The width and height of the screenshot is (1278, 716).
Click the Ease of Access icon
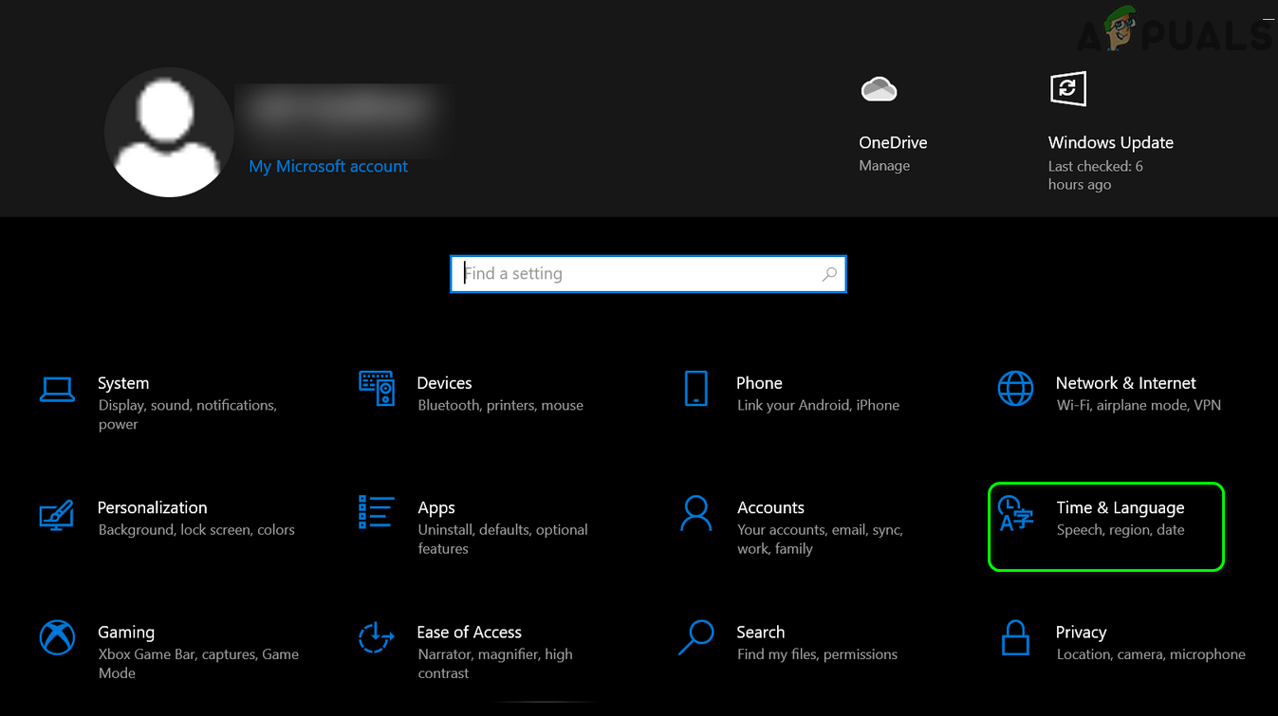(x=377, y=637)
